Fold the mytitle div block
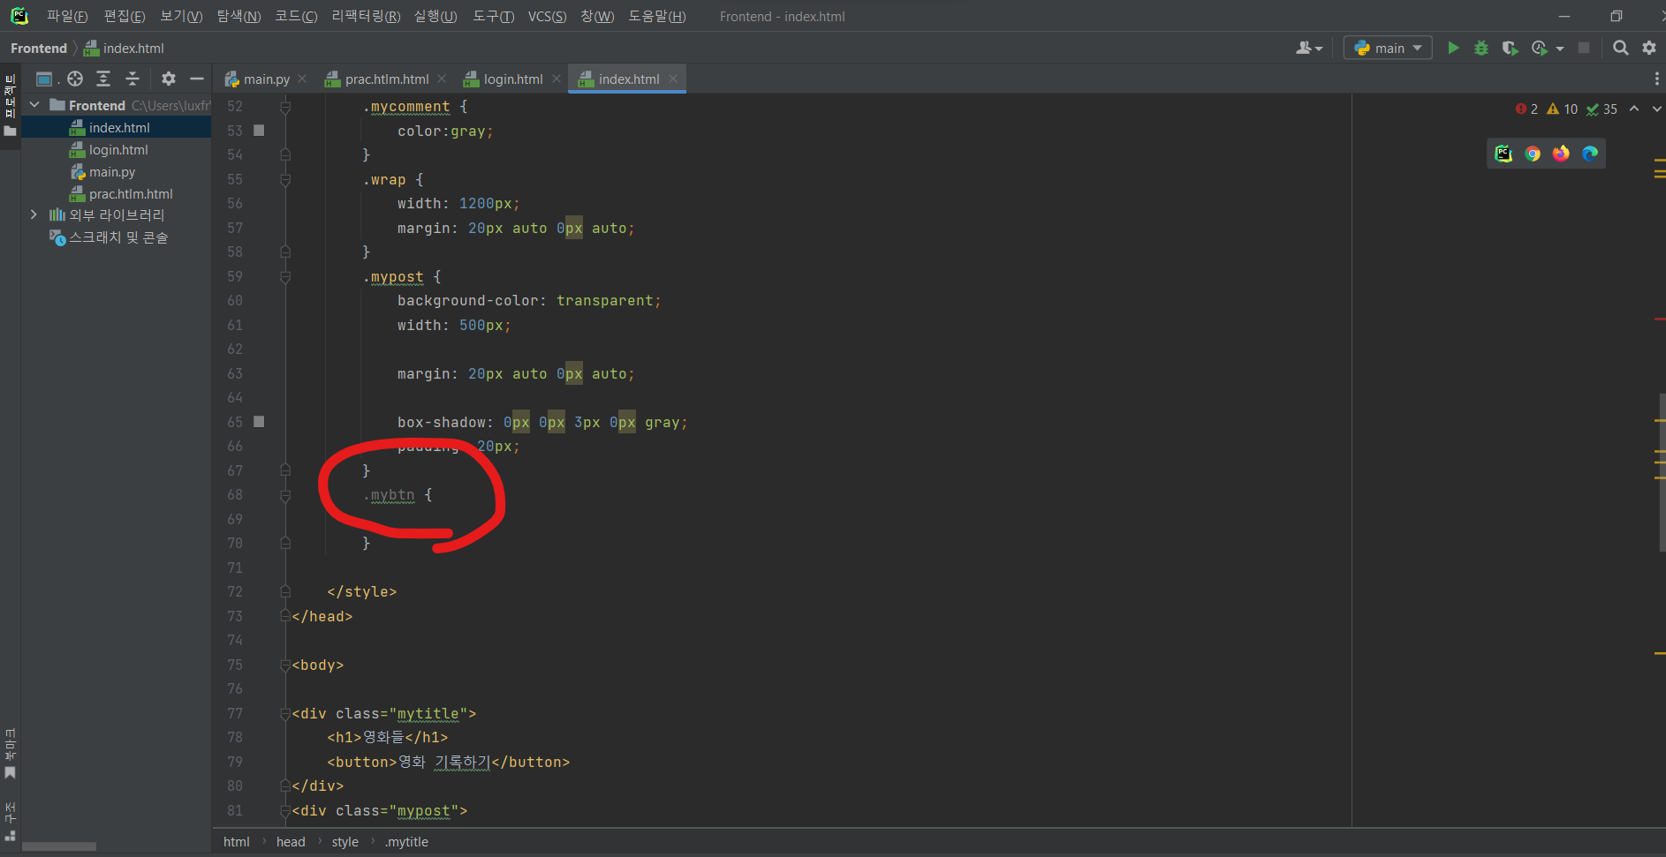Image resolution: width=1666 pixels, height=857 pixels. (285, 714)
